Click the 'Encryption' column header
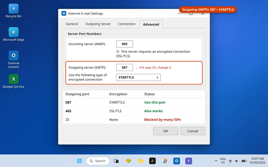This screenshot has height=167, width=268. pos(118,94)
